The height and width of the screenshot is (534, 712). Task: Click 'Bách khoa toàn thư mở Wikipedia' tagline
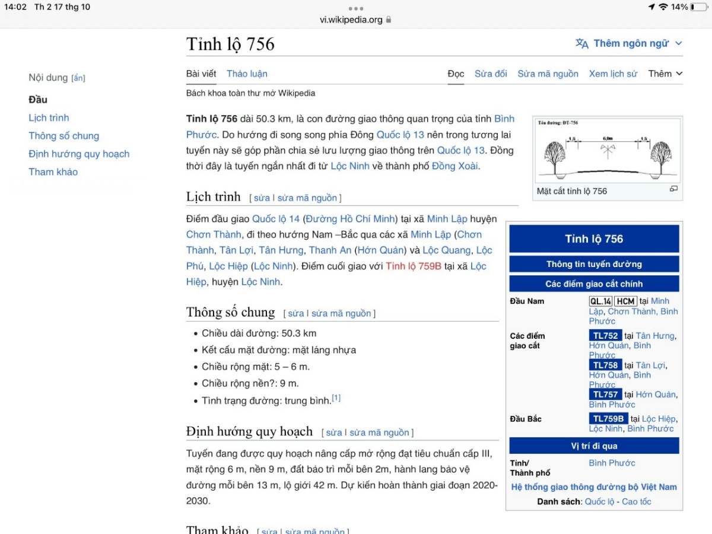[251, 93]
